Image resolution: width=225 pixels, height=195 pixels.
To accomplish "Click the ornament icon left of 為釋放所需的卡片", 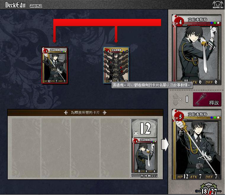I will click(66, 112).
